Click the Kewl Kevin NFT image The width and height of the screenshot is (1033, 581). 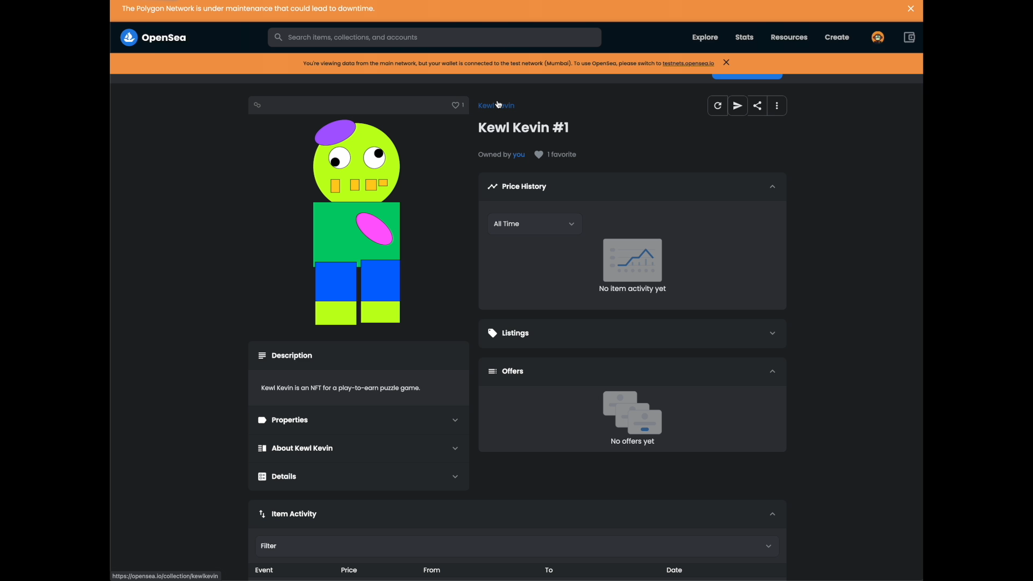[357, 222]
